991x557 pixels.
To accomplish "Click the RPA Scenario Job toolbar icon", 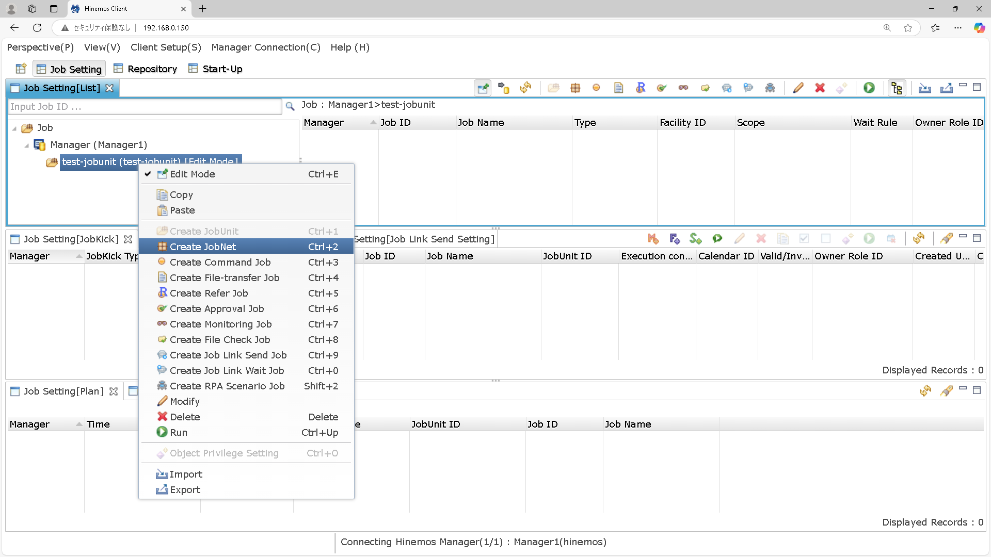I will (770, 88).
